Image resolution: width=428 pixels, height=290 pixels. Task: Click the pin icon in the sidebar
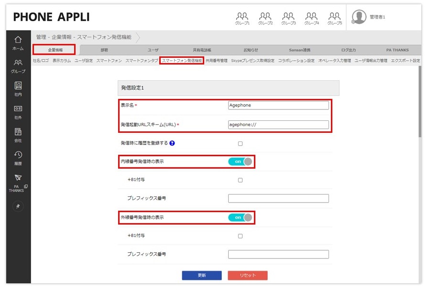[18, 206]
